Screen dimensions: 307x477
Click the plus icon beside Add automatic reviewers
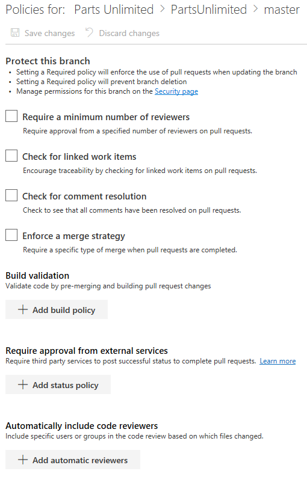click(22, 460)
